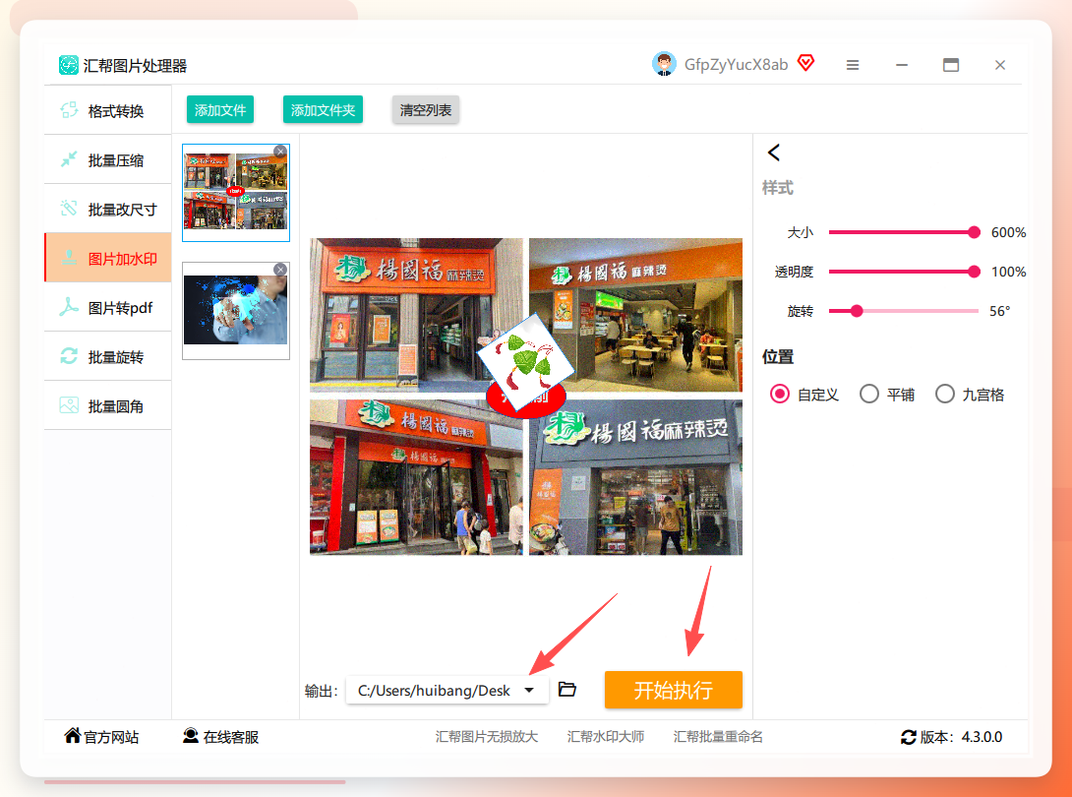
Task: Open the 批量压缩 tab
Action: 107,159
